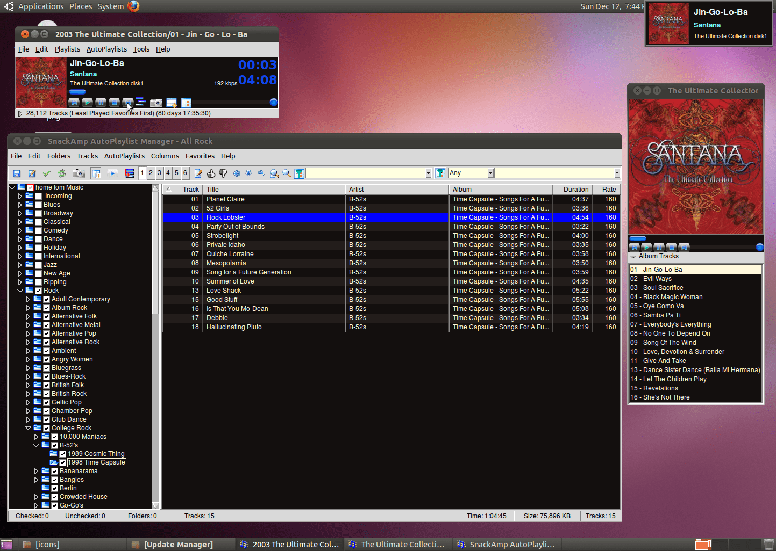Click the Tracks: 15 status bar button
This screenshot has height=551, width=776.
point(601,516)
